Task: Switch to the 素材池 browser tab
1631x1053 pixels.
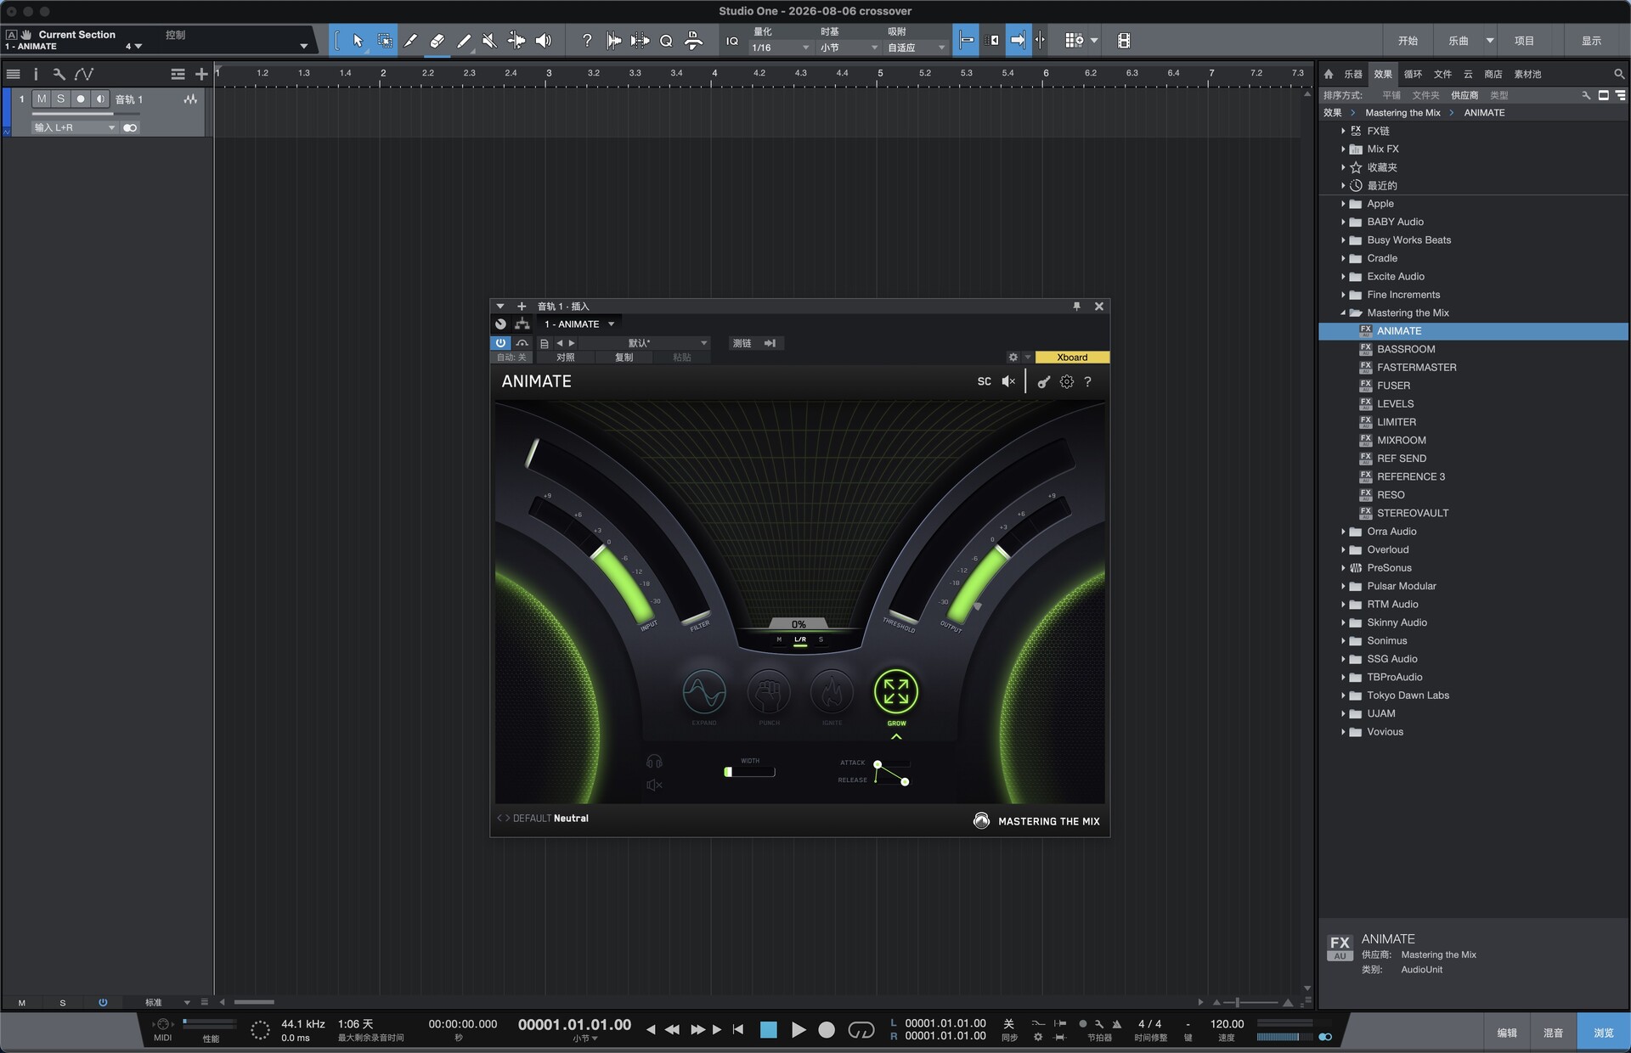Action: click(x=1527, y=74)
